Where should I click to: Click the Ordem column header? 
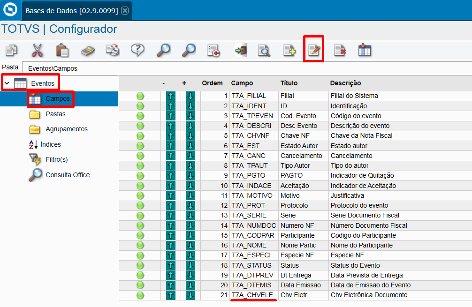pos(212,83)
